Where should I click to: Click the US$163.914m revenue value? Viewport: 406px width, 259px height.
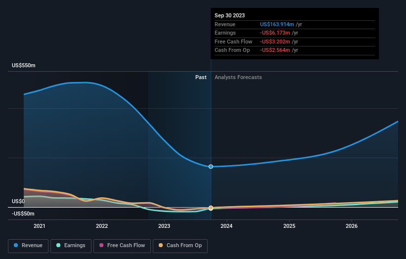tap(277, 24)
